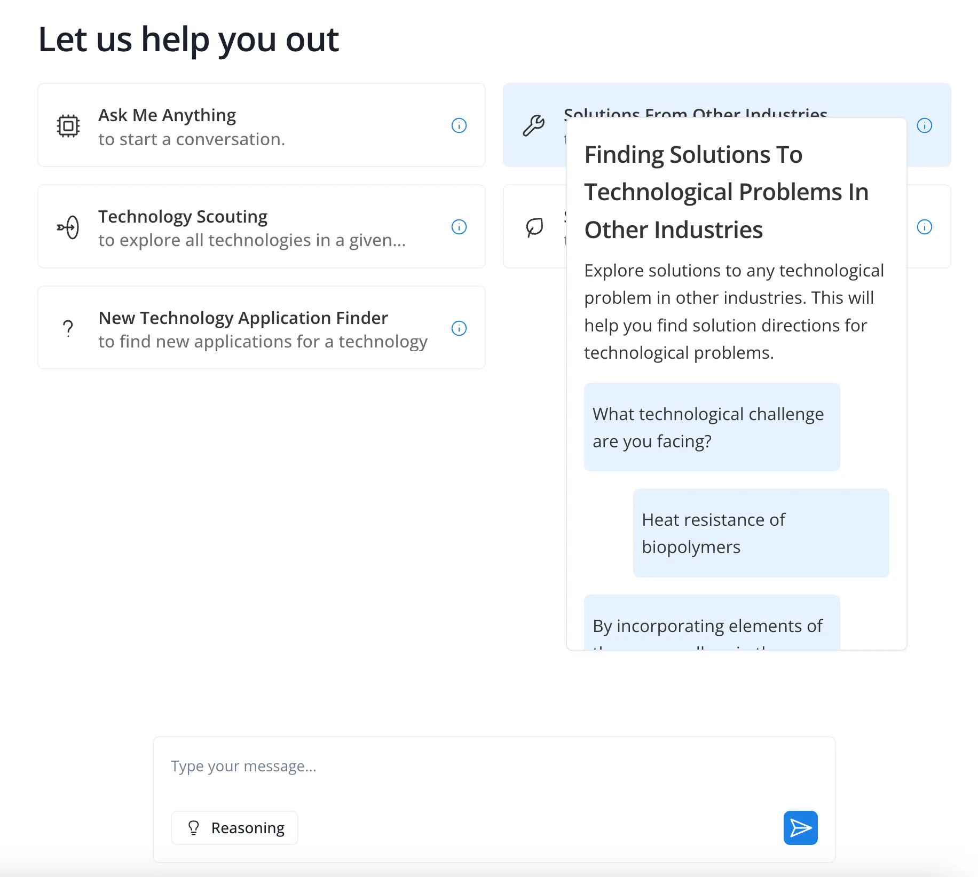This screenshot has width=978, height=877.
Task: Toggle the Reasoning option
Action: pyautogui.click(x=234, y=828)
